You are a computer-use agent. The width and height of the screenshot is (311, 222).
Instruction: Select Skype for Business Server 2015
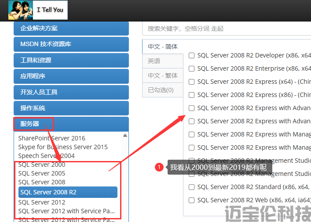click(63, 147)
